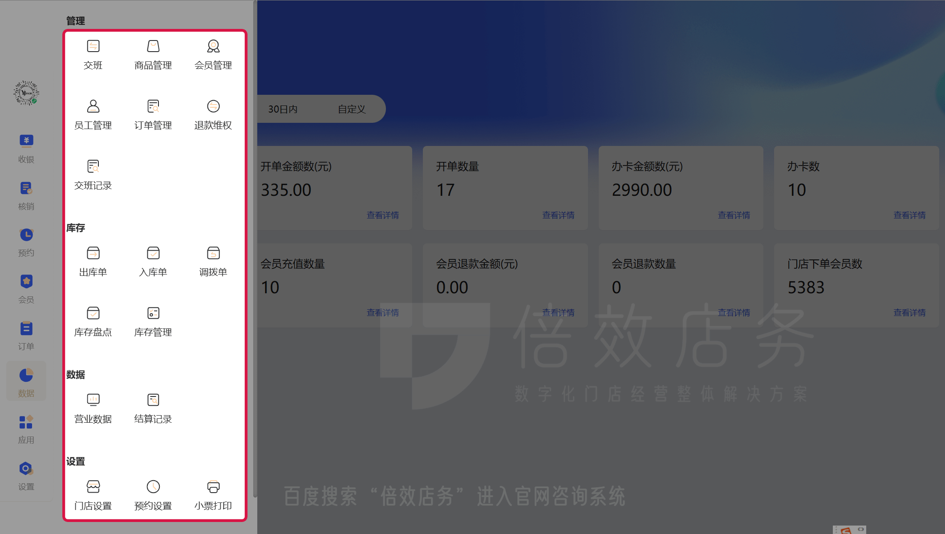Open the 交班 shift handover icon
Screen dimensions: 945x534
point(93,55)
